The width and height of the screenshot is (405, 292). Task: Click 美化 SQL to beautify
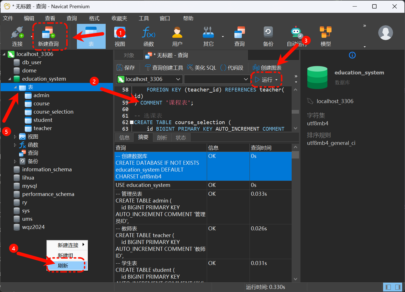pos(201,68)
